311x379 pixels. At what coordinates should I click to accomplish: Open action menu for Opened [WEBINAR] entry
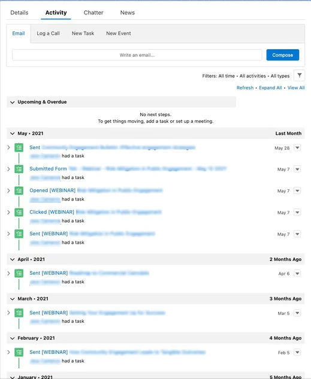point(297,191)
